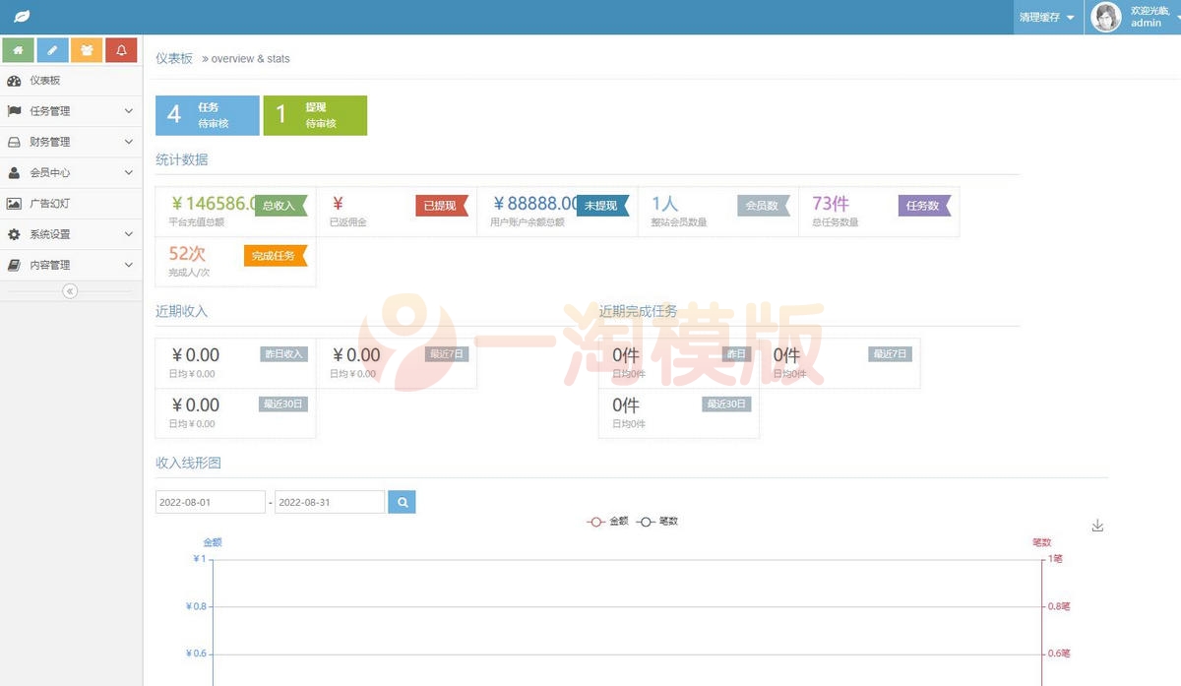Image resolution: width=1181 pixels, height=686 pixels.
Task: Click the person icon beside 会员中心
Action: (14, 172)
